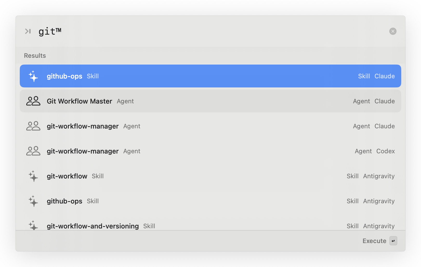The height and width of the screenshot is (267, 421).
Task: Click the search field containing git™
Action: coord(210,31)
